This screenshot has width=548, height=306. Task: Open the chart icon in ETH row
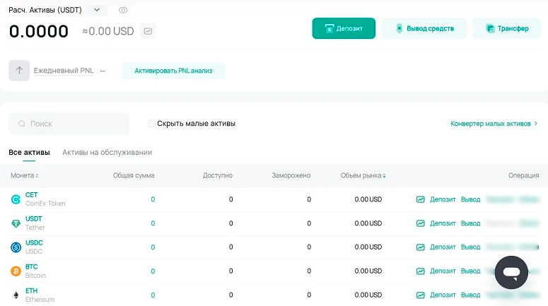pyautogui.click(x=421, y=295)
